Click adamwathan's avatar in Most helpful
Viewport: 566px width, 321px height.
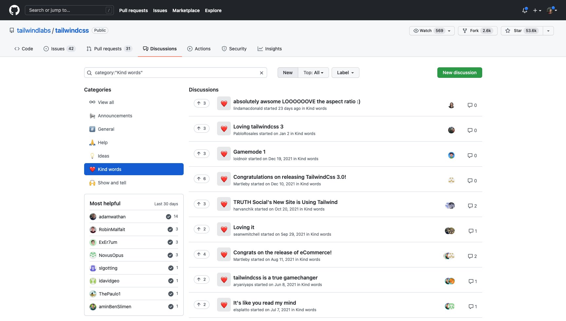pos(93,217)
